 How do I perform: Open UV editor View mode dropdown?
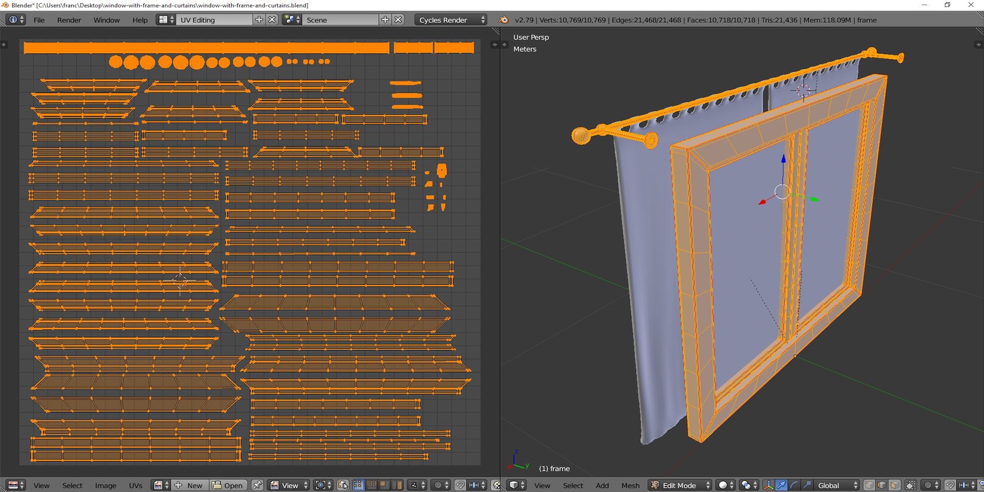pos(289,485)
